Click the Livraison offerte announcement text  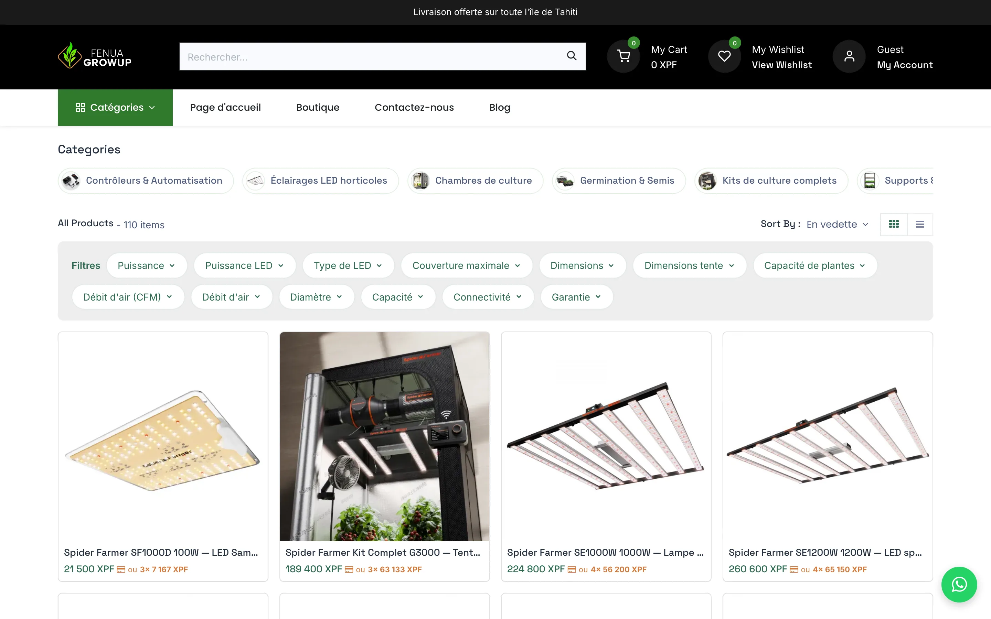[495, 12]
